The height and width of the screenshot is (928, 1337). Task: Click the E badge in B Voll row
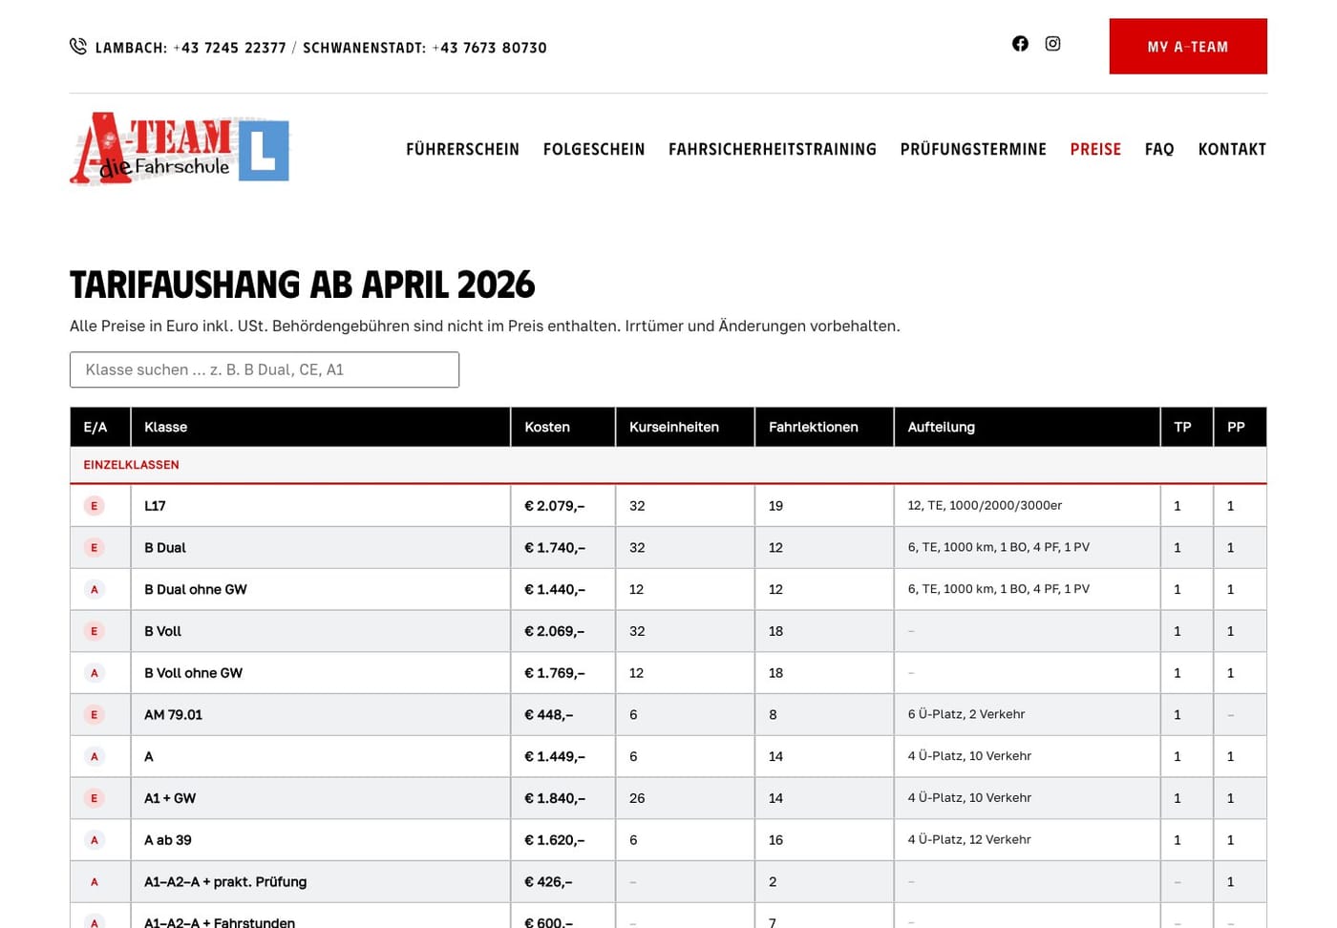[94, 631]
